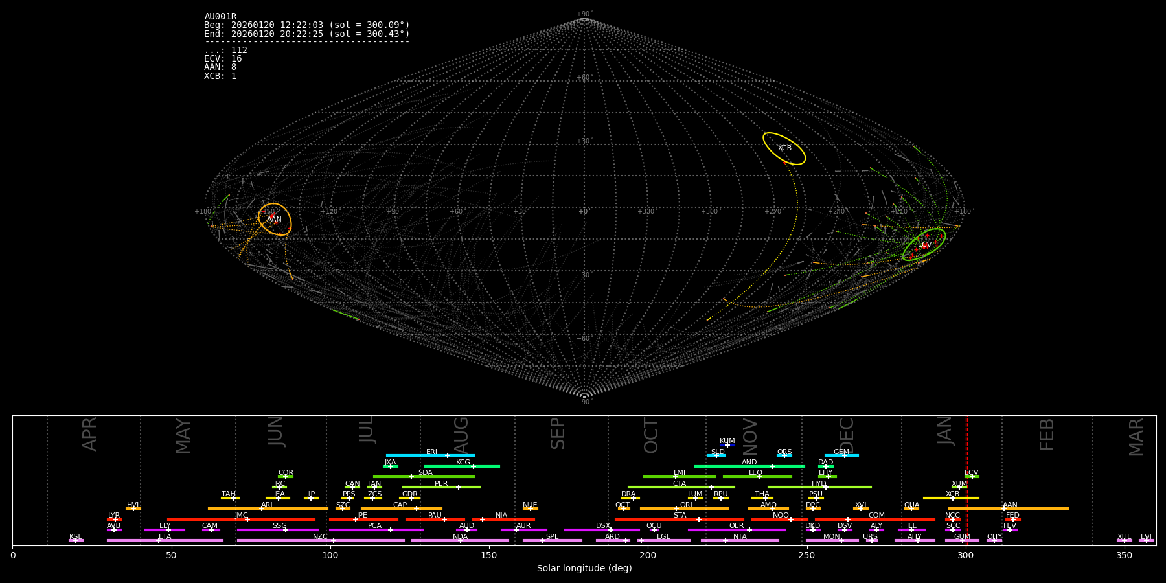Image resolution: width=1166 pixels, height=583 pixels.
Task: Click the SPE shower bar
Action: coord(553,540)
